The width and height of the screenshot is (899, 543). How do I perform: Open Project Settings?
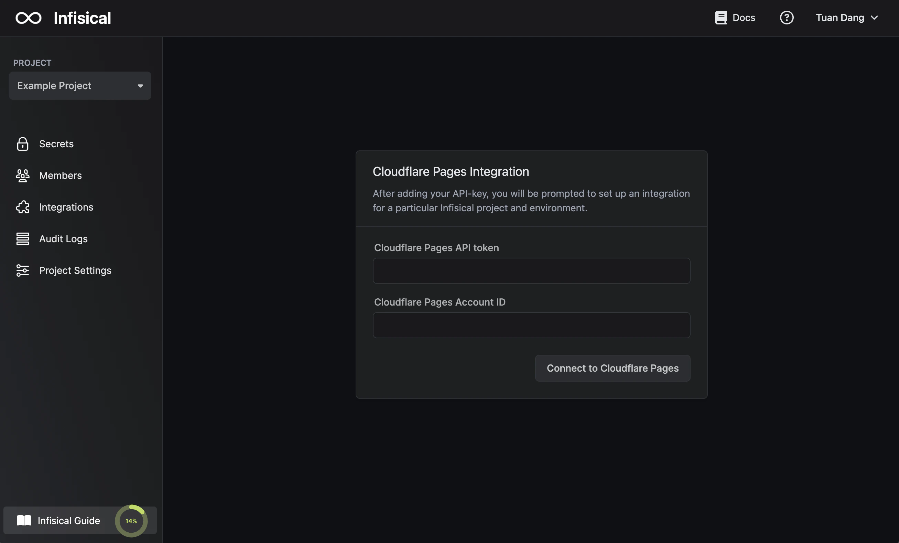point(75,270)
